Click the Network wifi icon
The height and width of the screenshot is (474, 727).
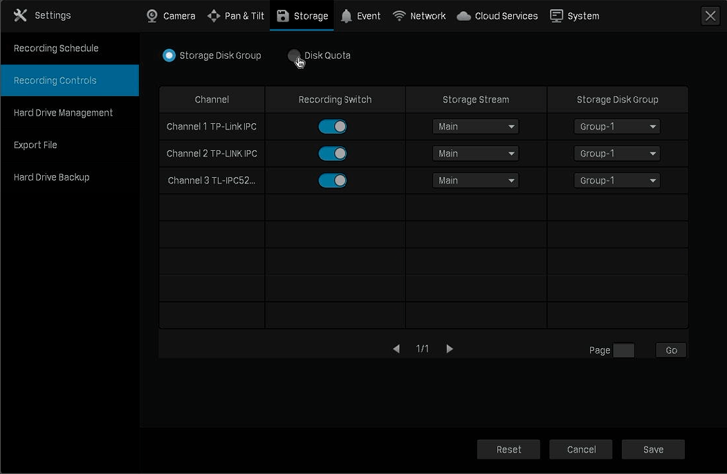coord(399,16)
